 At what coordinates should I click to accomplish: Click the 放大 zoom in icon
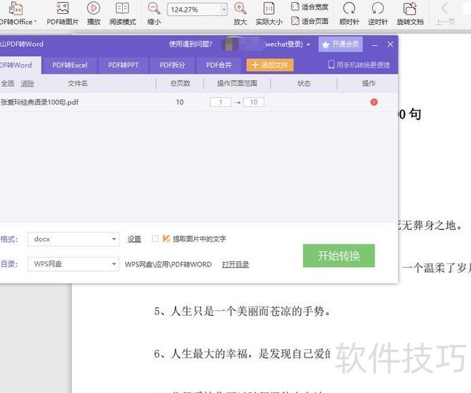(x=240, y=9)
